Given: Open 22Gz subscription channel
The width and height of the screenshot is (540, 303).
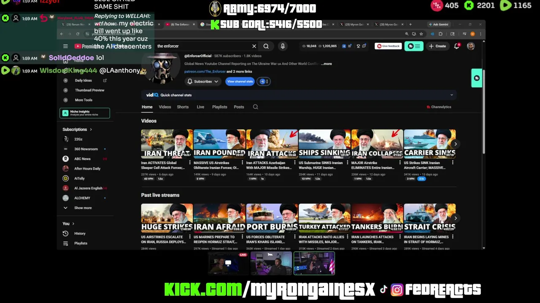Looking at the screenshot, I should (78, 139).
